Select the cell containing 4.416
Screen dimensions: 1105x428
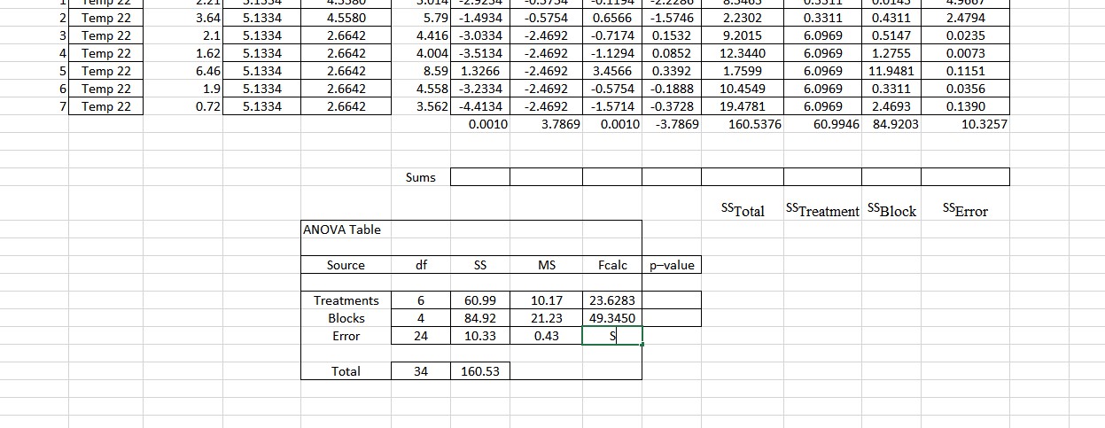421,35
